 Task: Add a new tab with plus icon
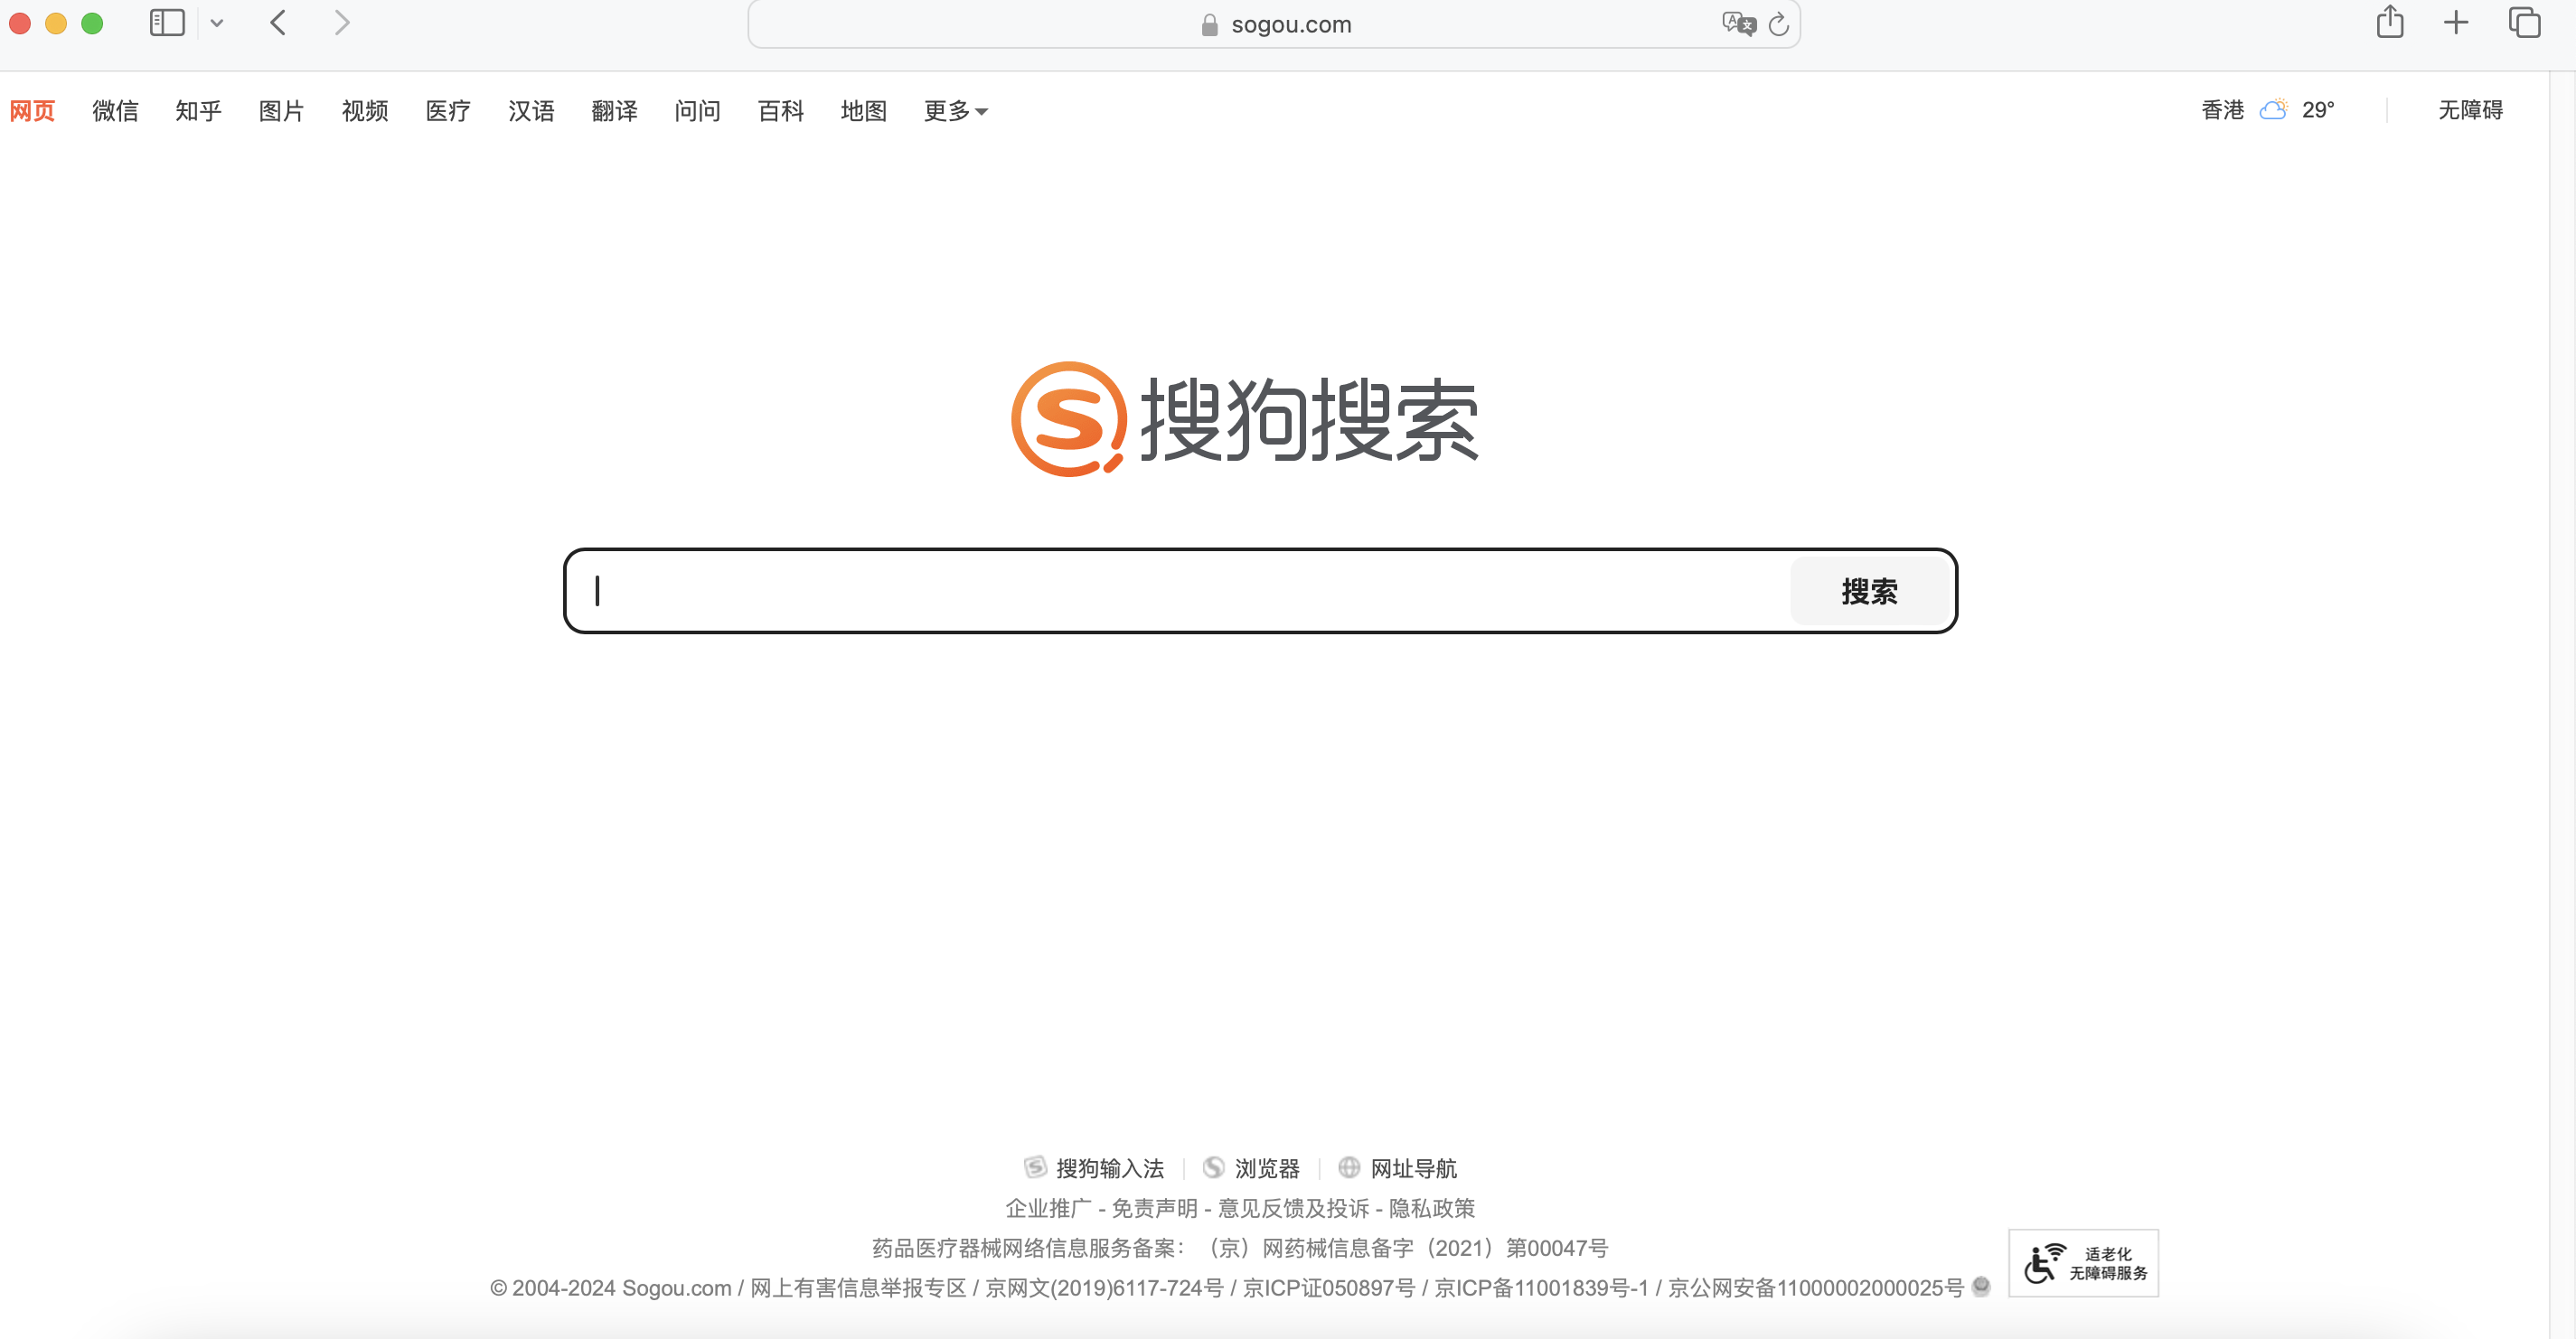2456,22
